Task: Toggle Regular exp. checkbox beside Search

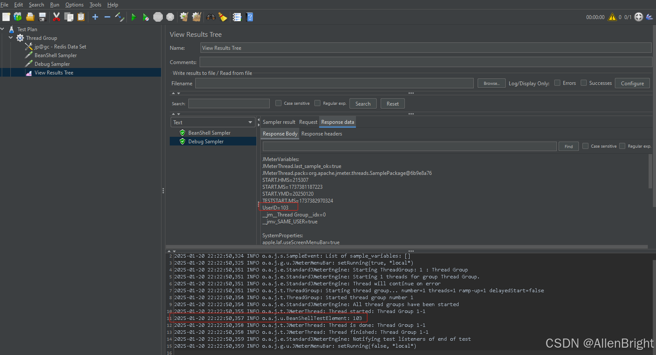Action: coord(317,103)
